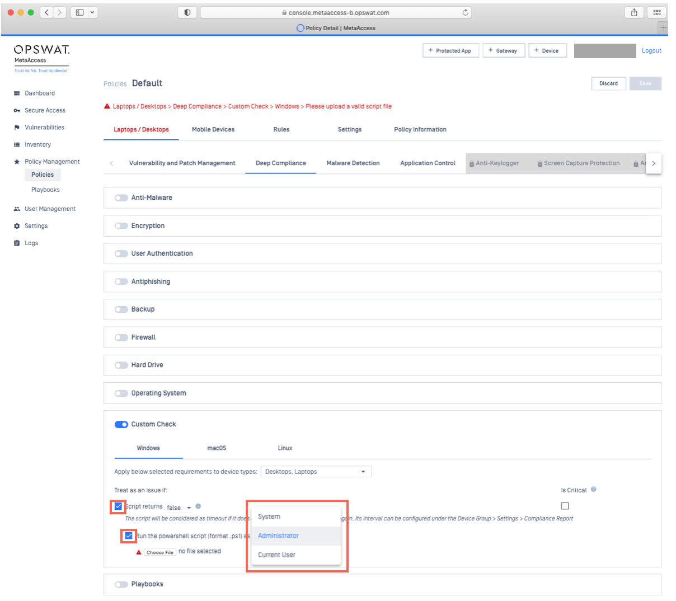Switch to the macOS custom check tab
The image size is (676, 601).
click(217, 448)
